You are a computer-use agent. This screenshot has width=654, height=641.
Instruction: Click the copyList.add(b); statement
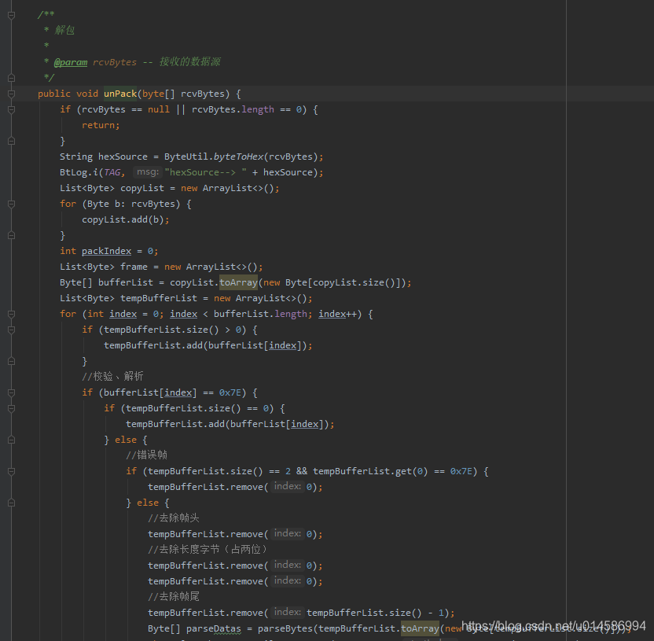pos(126,219)
